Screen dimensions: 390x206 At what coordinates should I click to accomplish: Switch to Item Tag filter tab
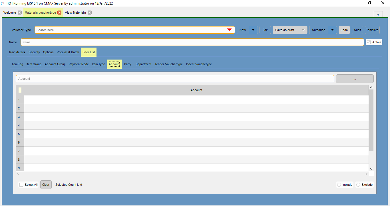pyautogui.click(x=17, y=64)
